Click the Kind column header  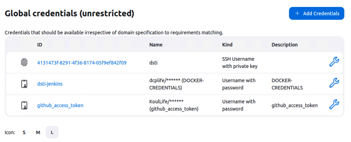(x=227, y=45)
